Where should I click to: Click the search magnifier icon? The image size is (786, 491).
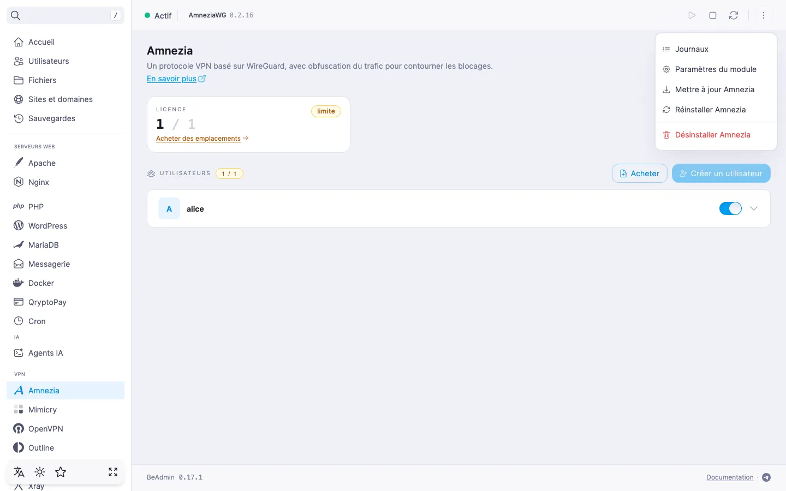(15, 15)
